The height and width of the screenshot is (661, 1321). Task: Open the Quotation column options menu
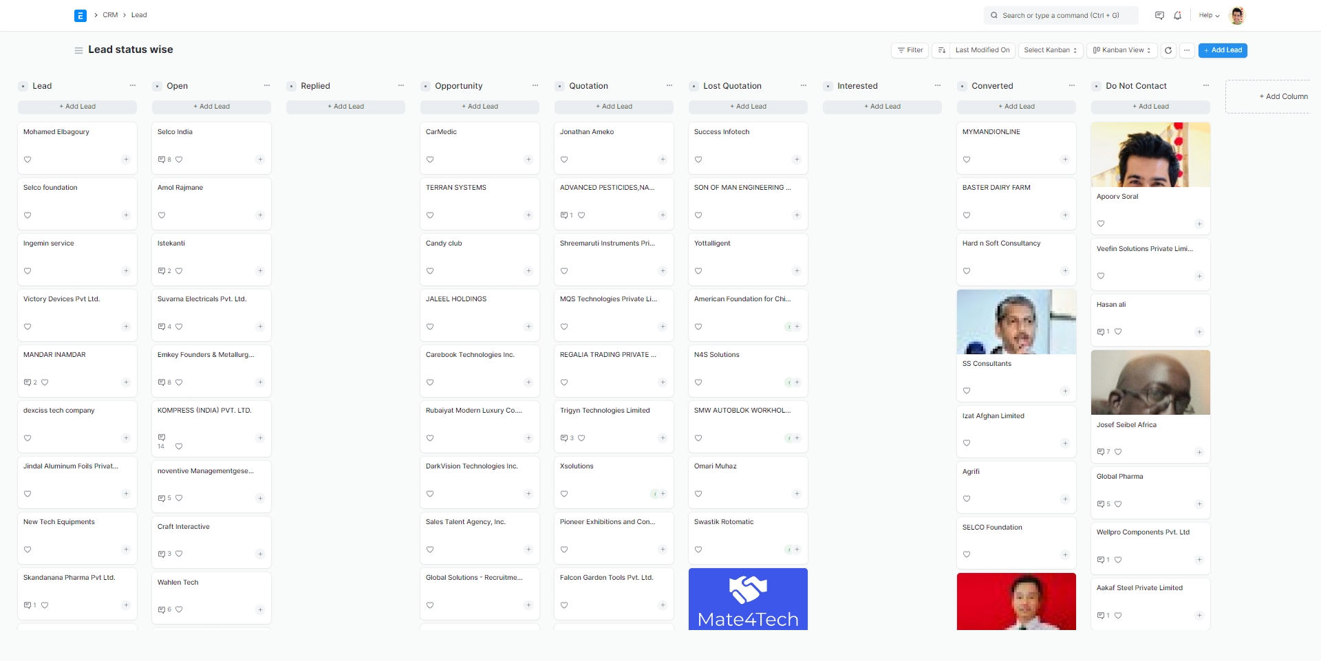[669, 86]
